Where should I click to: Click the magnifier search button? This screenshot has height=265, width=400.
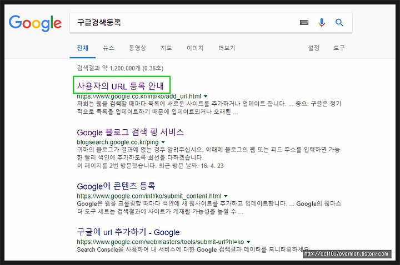click(x=339, y=23)
